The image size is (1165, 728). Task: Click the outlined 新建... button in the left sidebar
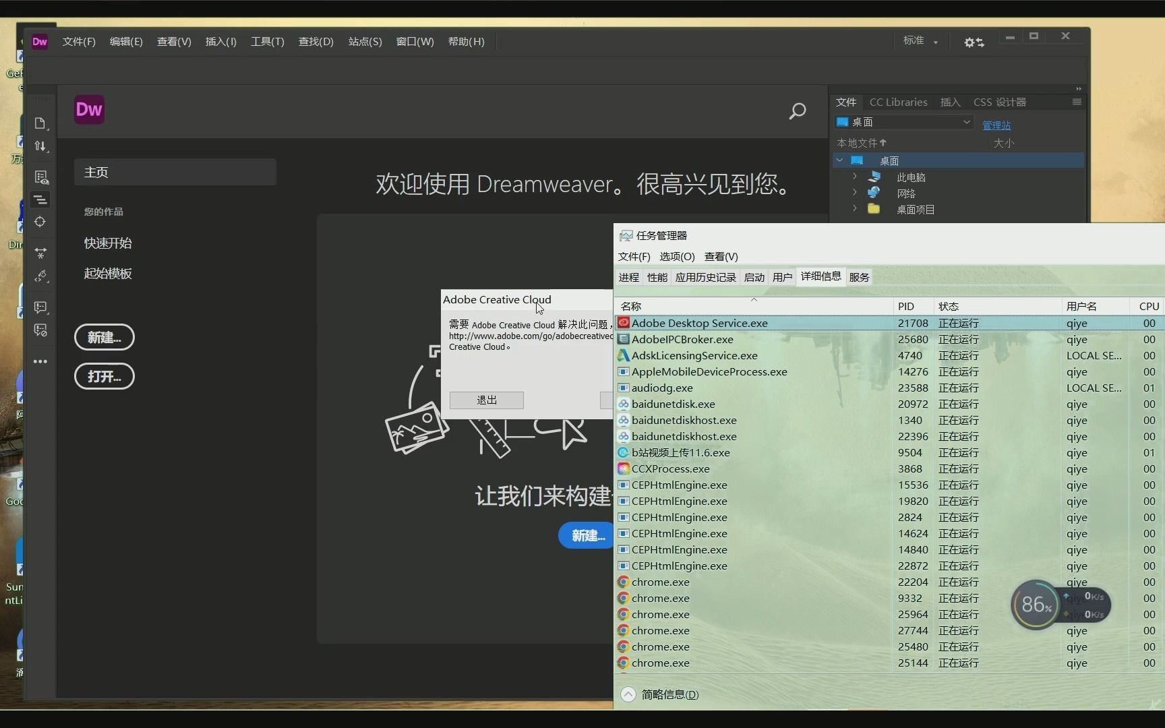tap(104, 337)
